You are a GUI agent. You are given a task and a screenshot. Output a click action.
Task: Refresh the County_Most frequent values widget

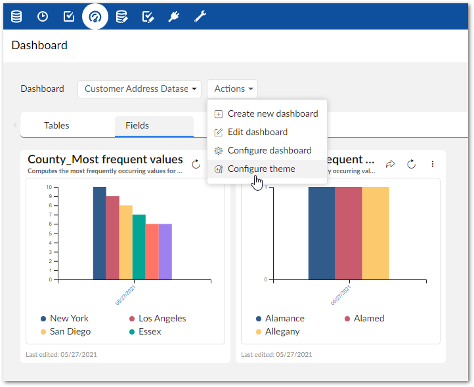(x=196, y=164)
